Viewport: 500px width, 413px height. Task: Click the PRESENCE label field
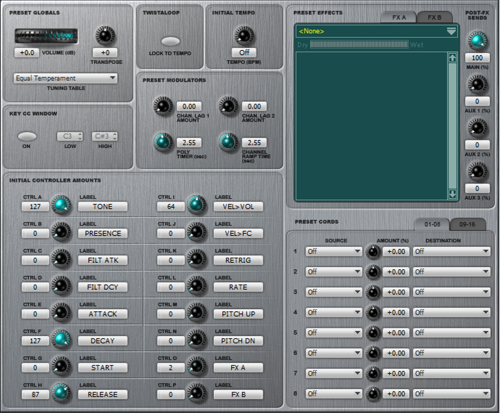[102, 233]
